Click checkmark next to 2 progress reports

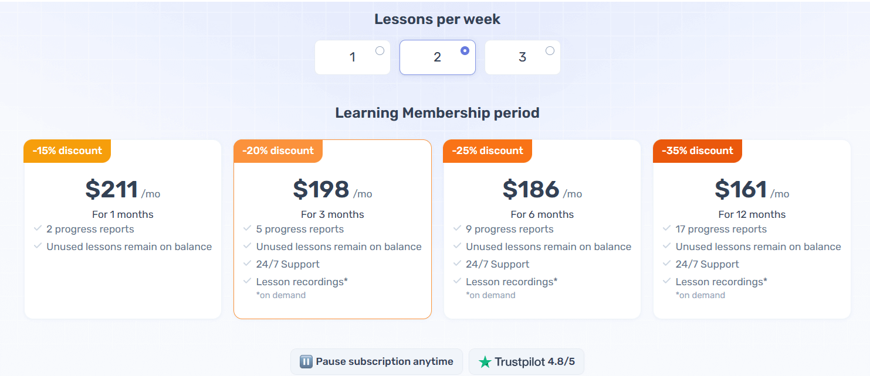pos(38,228)
